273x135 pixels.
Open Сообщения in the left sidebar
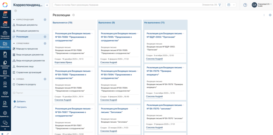[5, 24]
